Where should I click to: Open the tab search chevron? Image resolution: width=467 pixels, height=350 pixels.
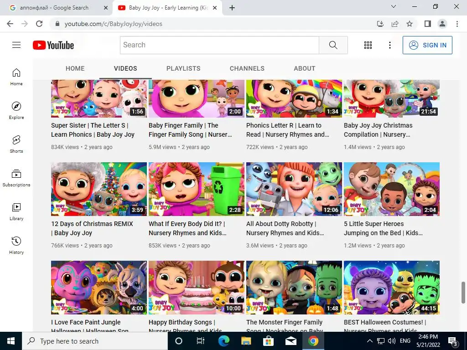(x=394, y=6)
